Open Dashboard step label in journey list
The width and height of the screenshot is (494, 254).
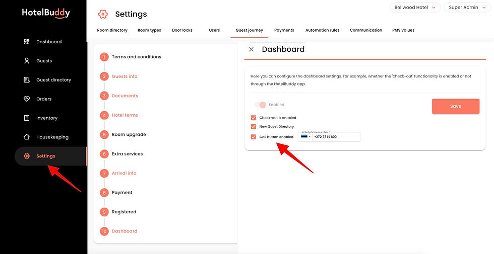coord(125,231)
